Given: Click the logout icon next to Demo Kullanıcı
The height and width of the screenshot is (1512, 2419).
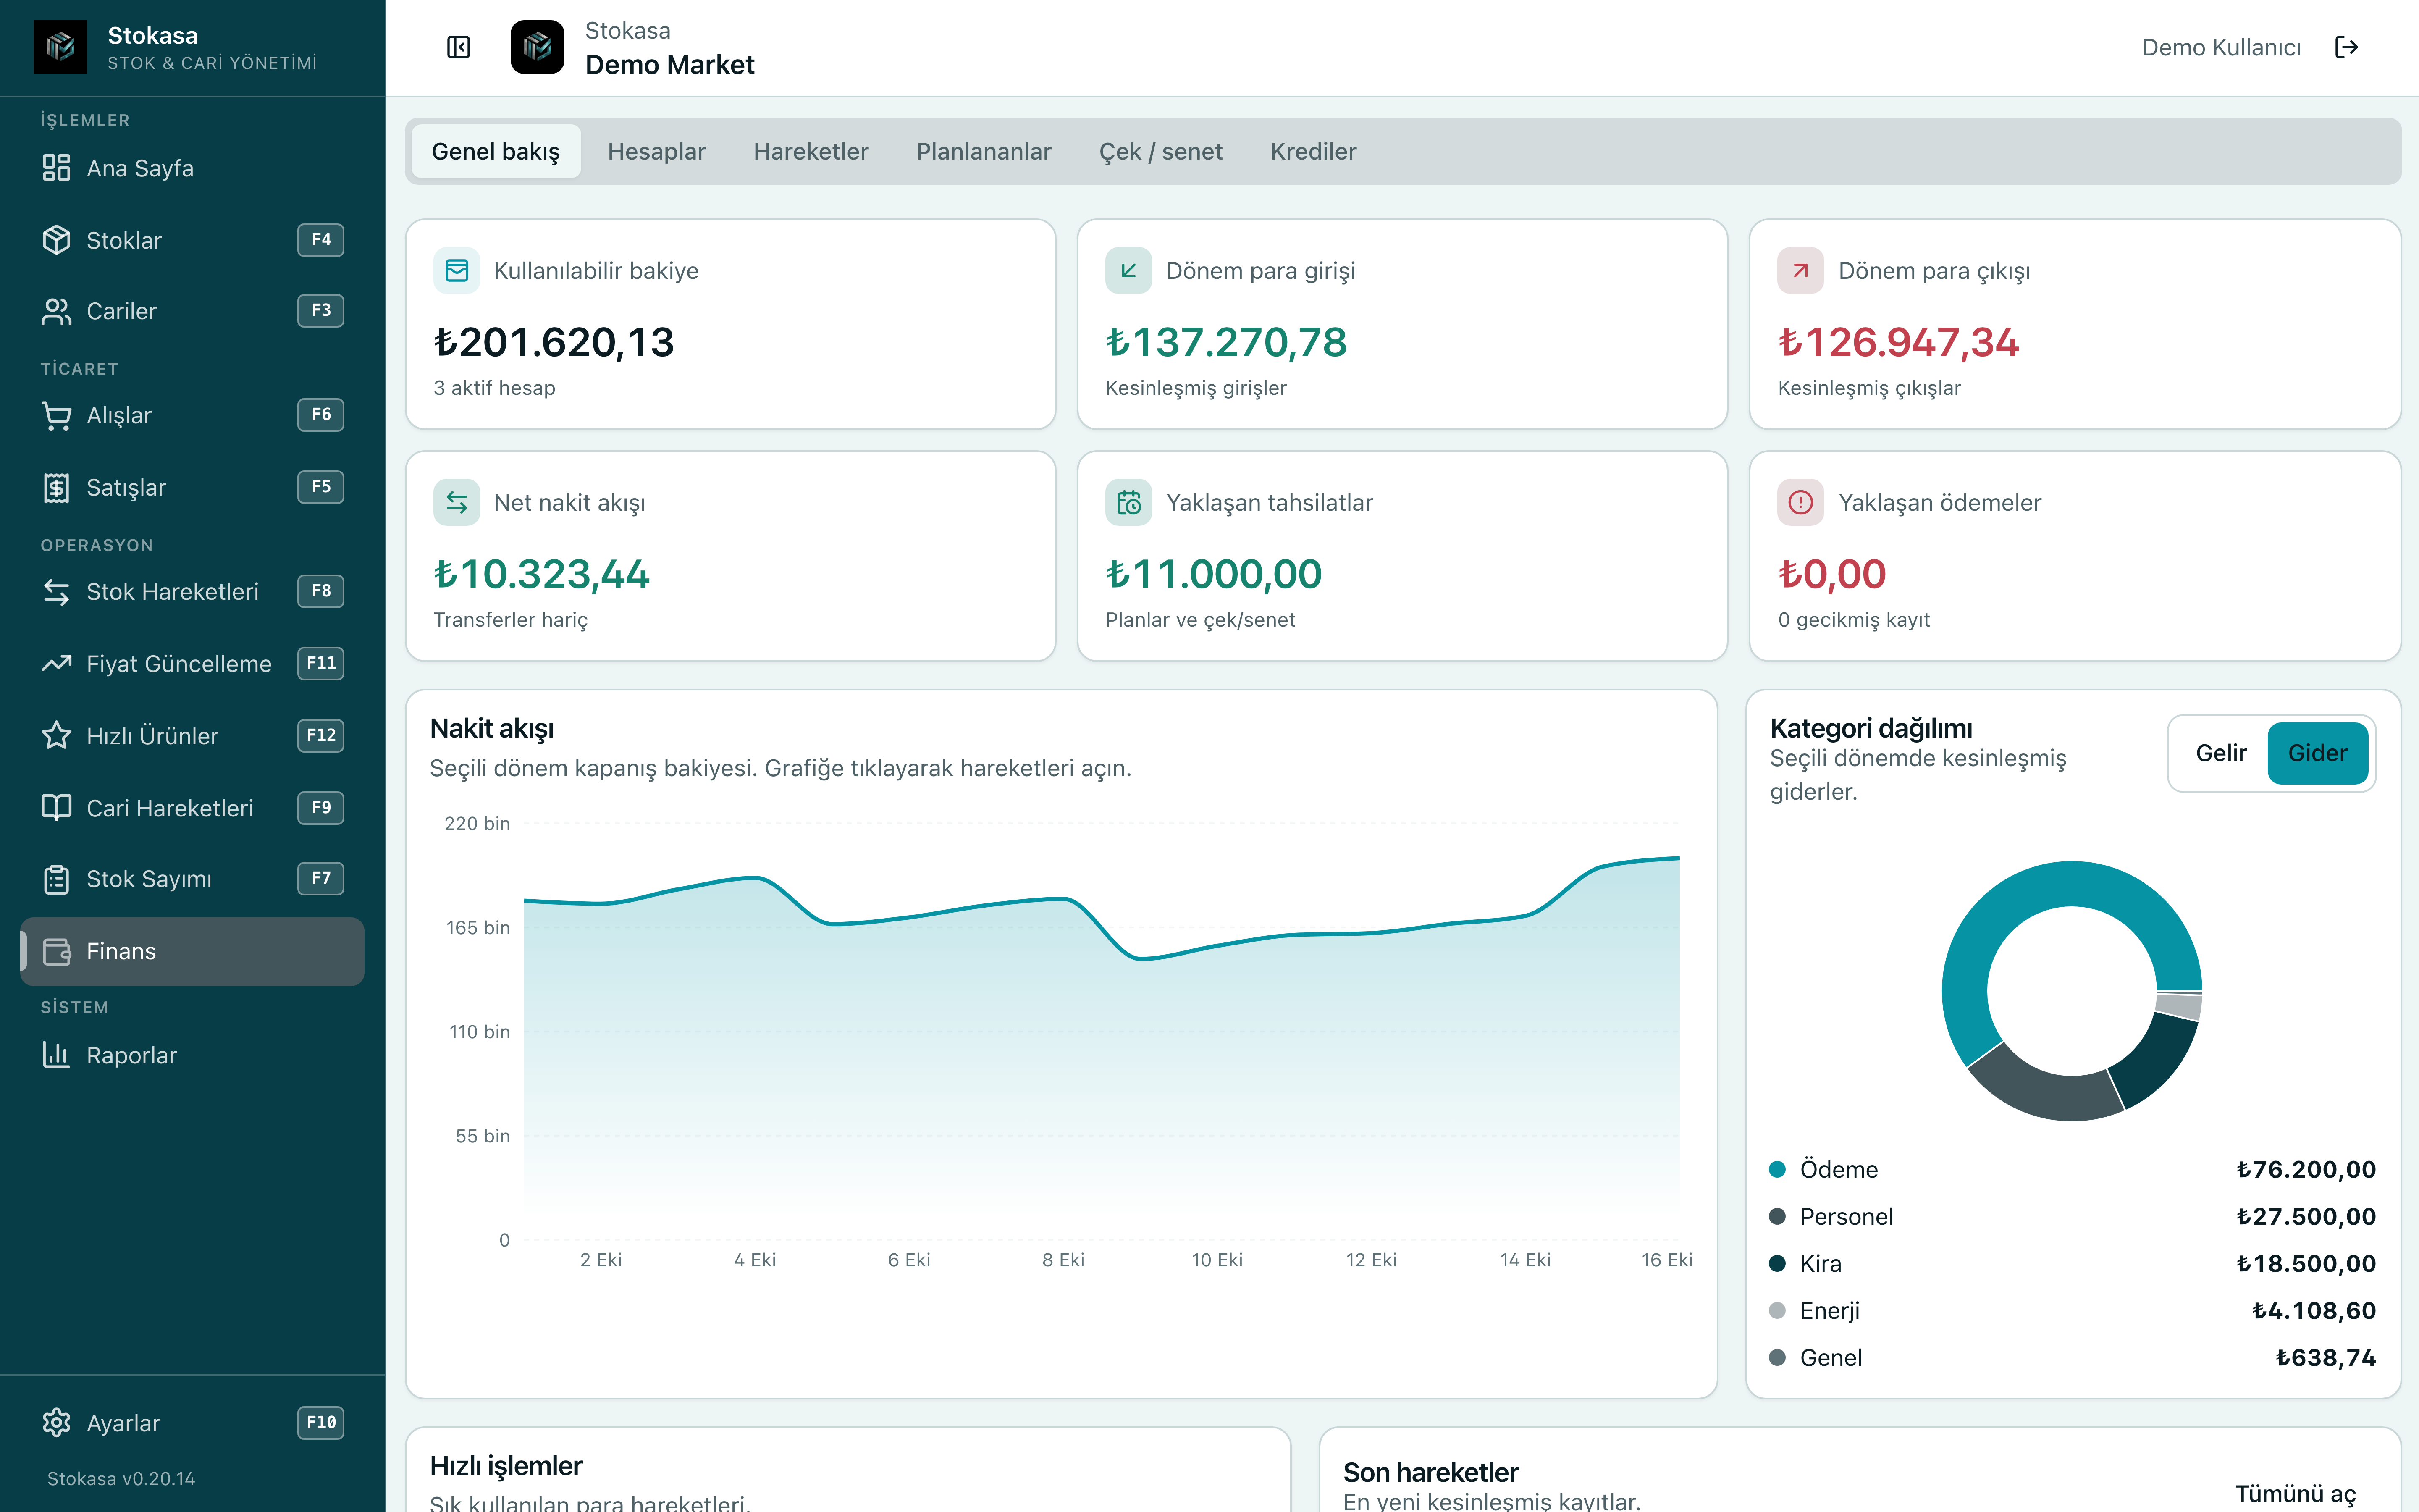Looking at the screenshot, I should [2346, 47].
